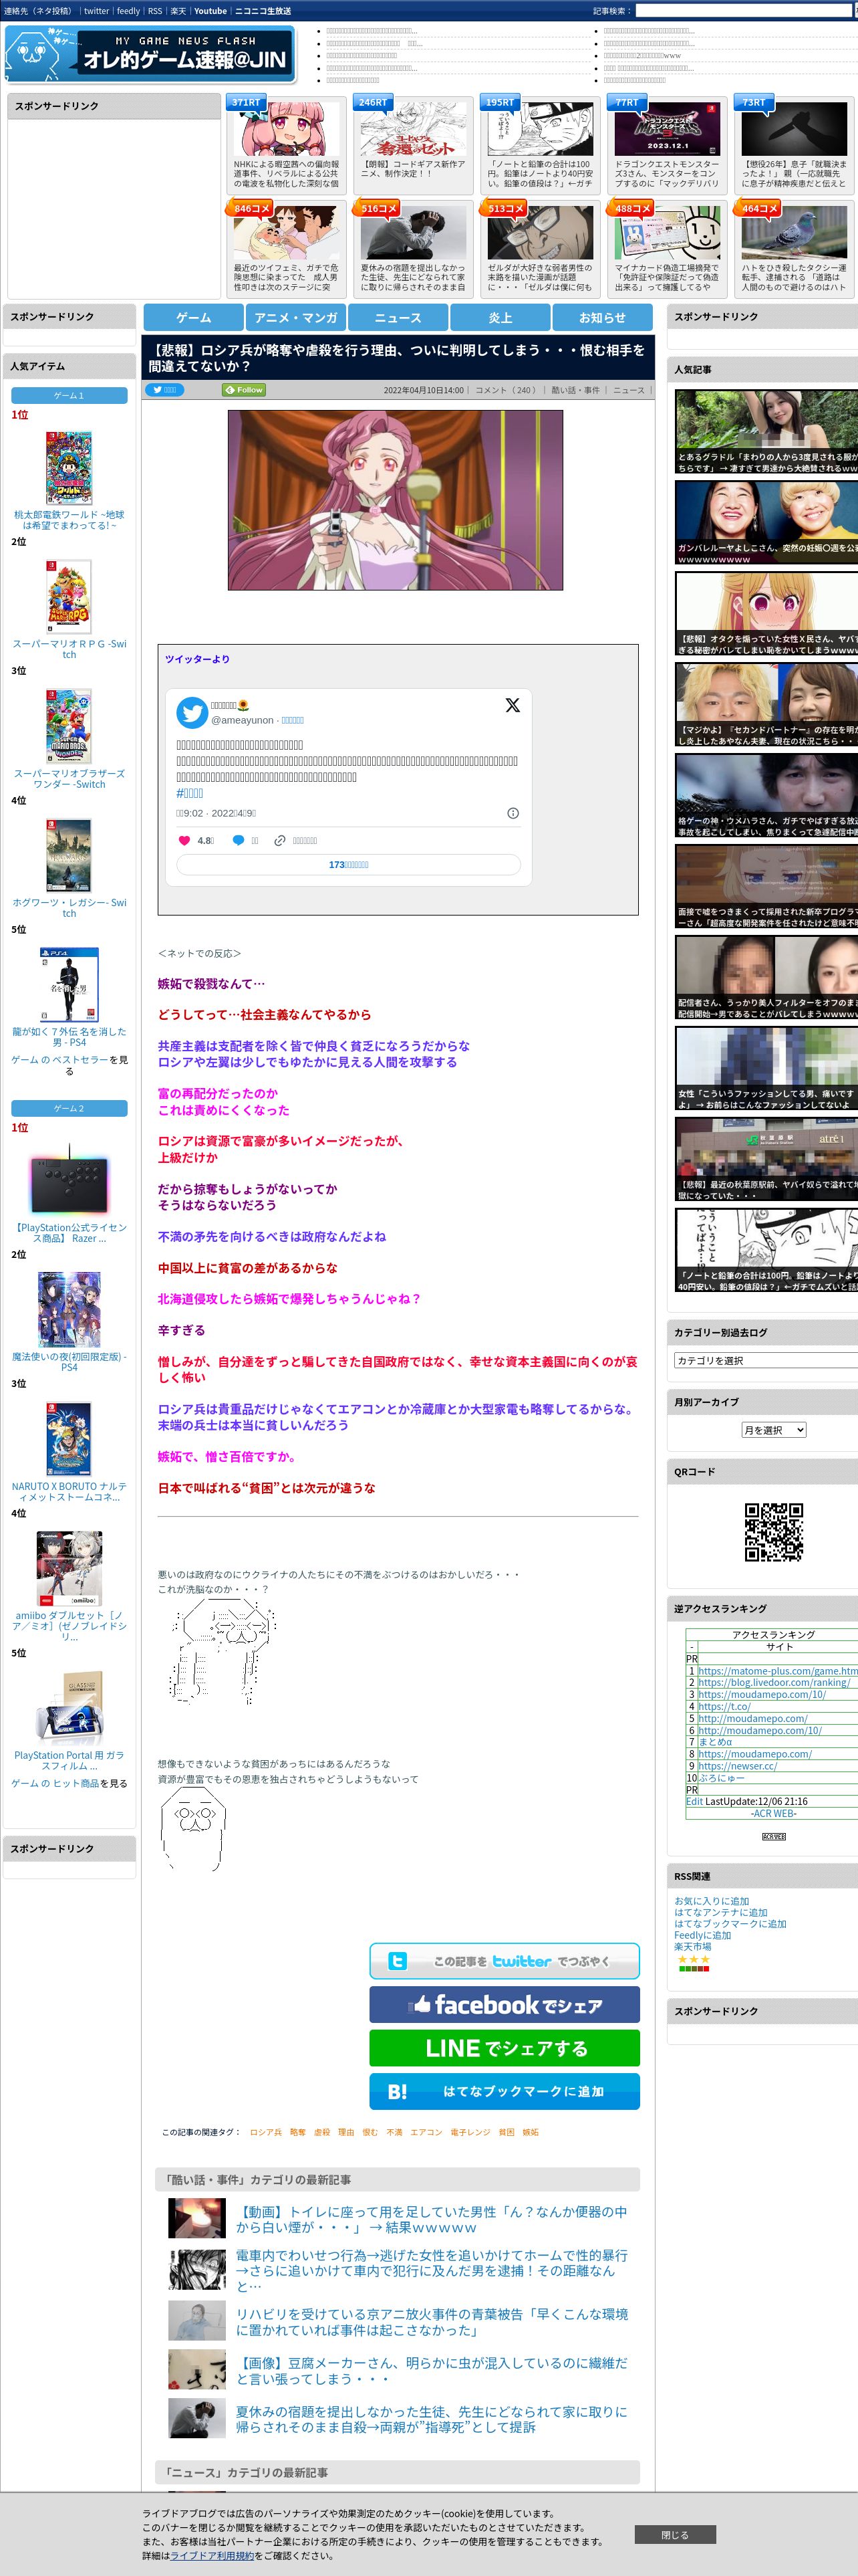Click the Razer arcade controller product image
Image resolution: width=858 pixels, height=2576 pixels.
(x=69, y=1181)
